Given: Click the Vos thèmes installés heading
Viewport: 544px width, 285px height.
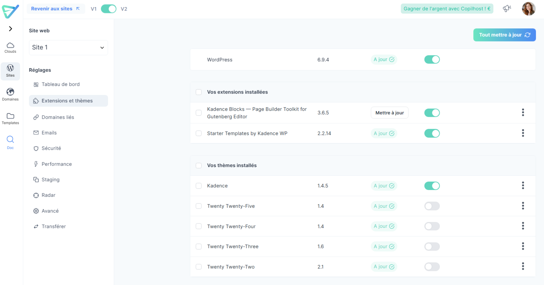Looking at the screenshot, I should click(x=232, y=165).
